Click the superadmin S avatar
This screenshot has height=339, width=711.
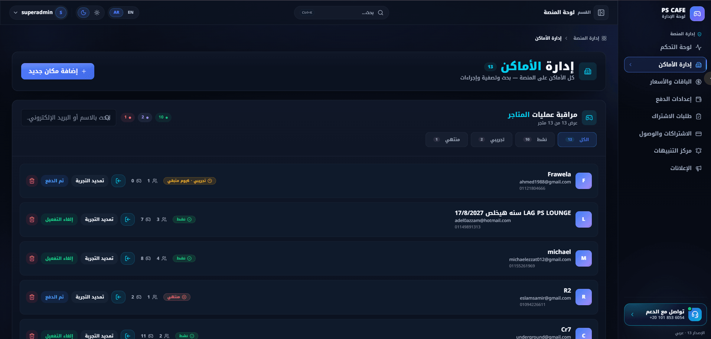pyautogui.click(x=61, y=13)
